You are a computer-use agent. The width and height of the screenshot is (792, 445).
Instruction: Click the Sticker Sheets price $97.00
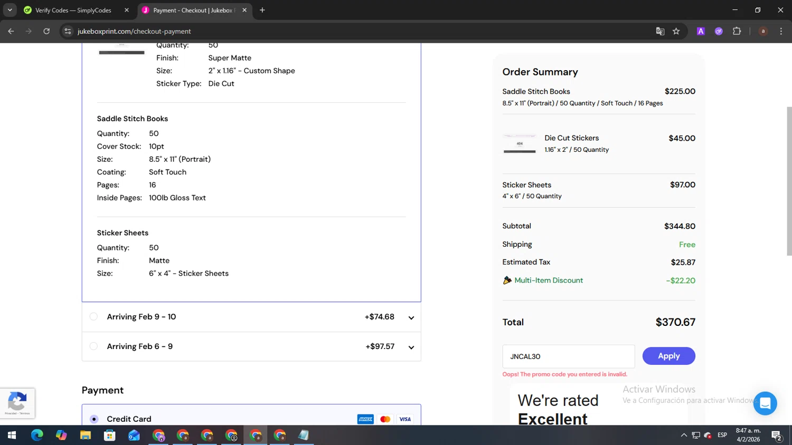coord(683,185)
